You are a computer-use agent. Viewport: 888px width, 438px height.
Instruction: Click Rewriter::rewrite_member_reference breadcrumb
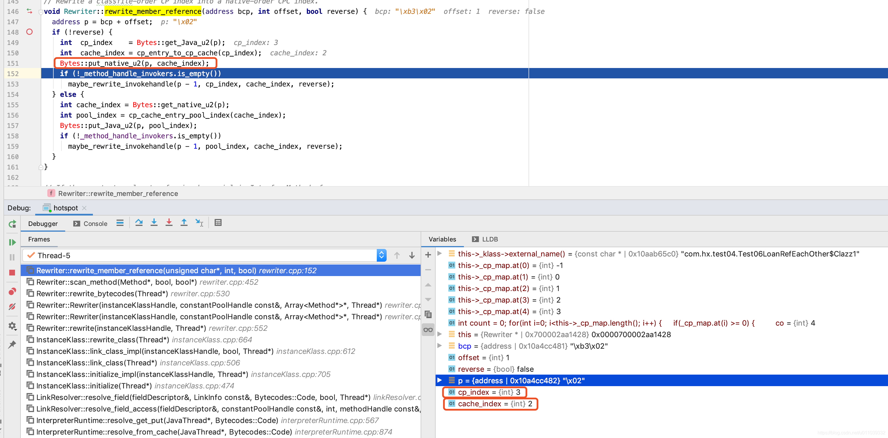click(x=118, y=194)
